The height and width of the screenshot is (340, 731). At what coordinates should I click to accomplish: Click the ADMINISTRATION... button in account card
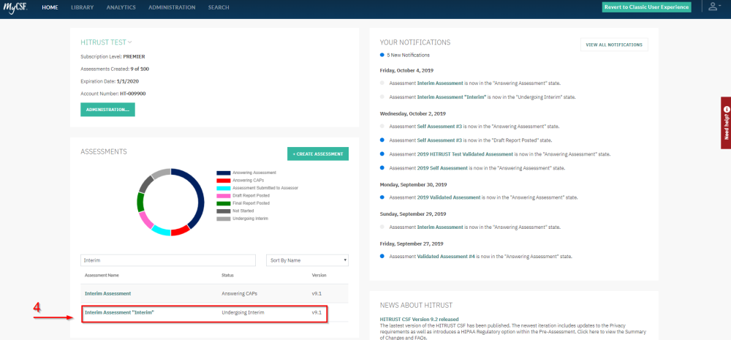coord(107,110)
